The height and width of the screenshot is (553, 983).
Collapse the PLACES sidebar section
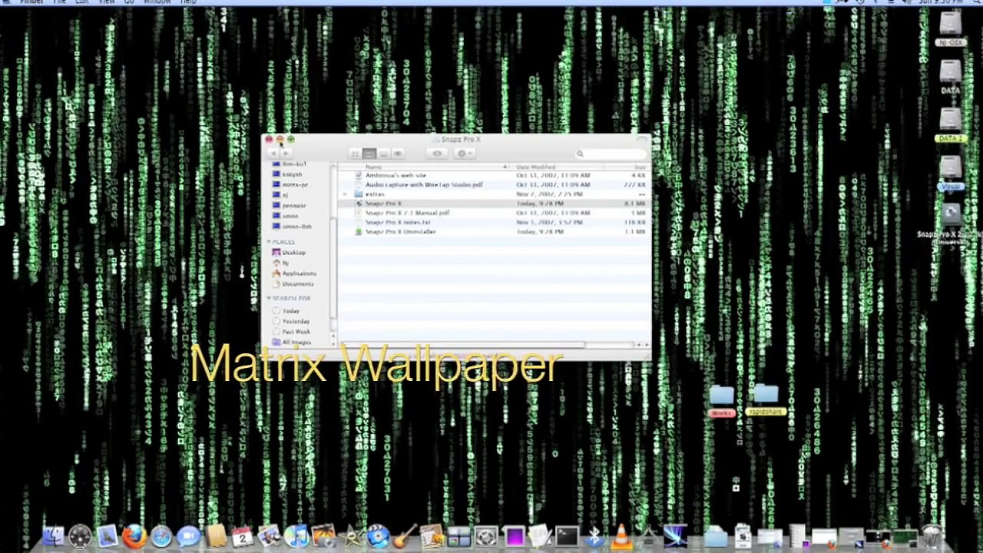pyautogui.click(x=270, y=242)
